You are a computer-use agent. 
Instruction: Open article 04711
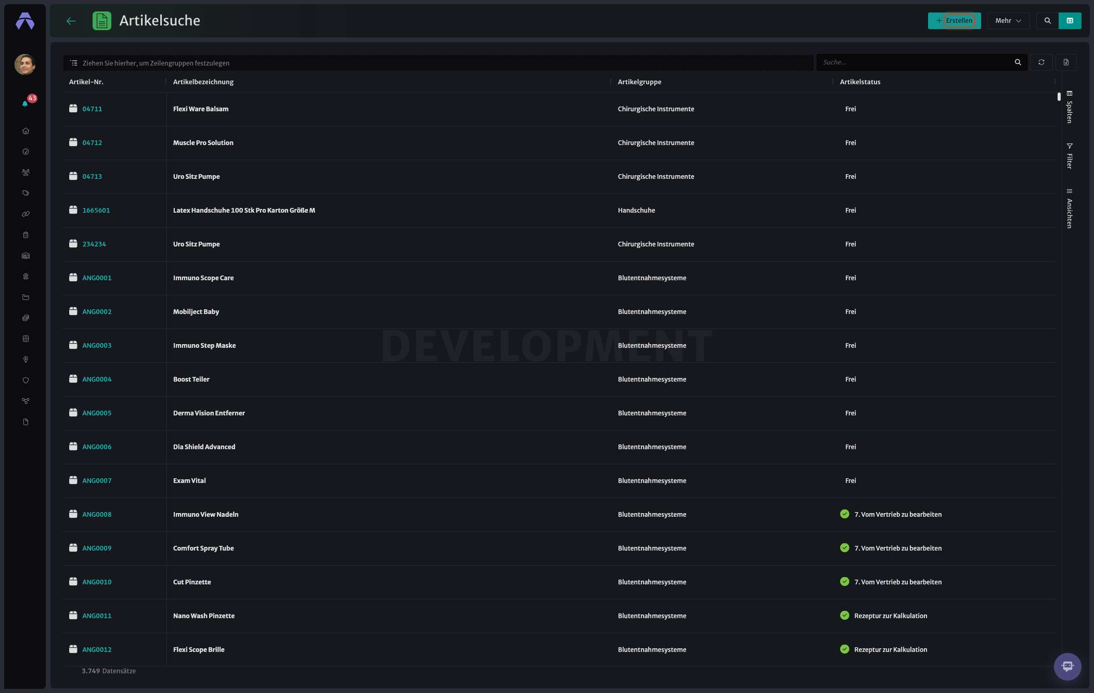click(92, 109)
